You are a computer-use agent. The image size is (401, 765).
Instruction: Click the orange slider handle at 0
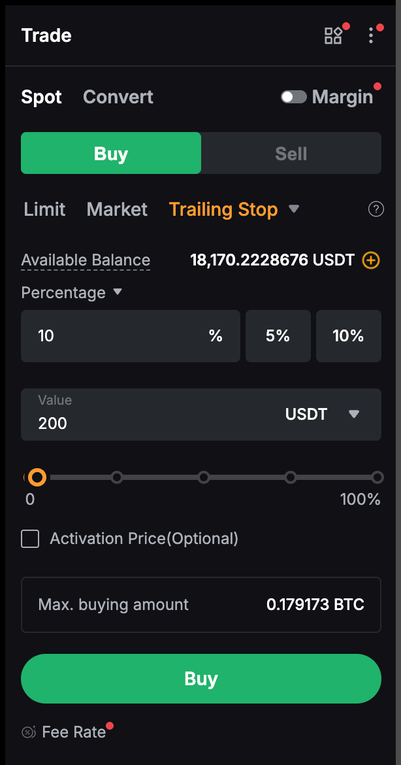coord(37,477)
